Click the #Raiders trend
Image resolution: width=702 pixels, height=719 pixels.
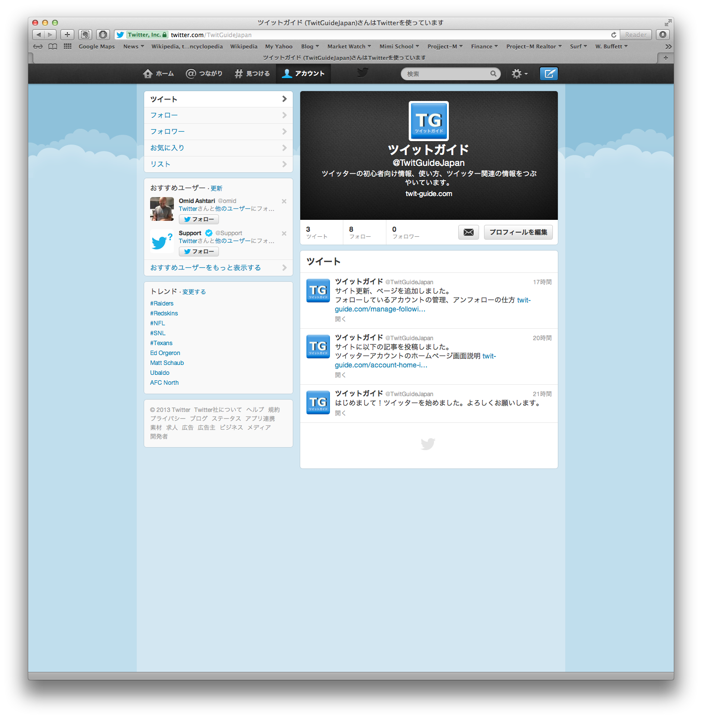[x=162, y=304]
